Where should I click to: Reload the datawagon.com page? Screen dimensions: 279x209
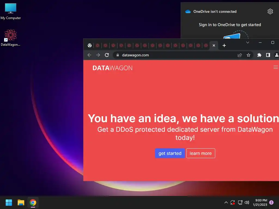(107, 55)
